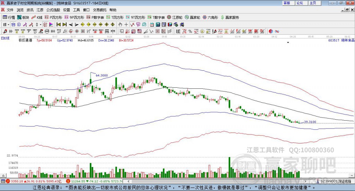This screenshot has width=355, height=191.
Task: Open the 浏览 menu
Action: (20, 10)
